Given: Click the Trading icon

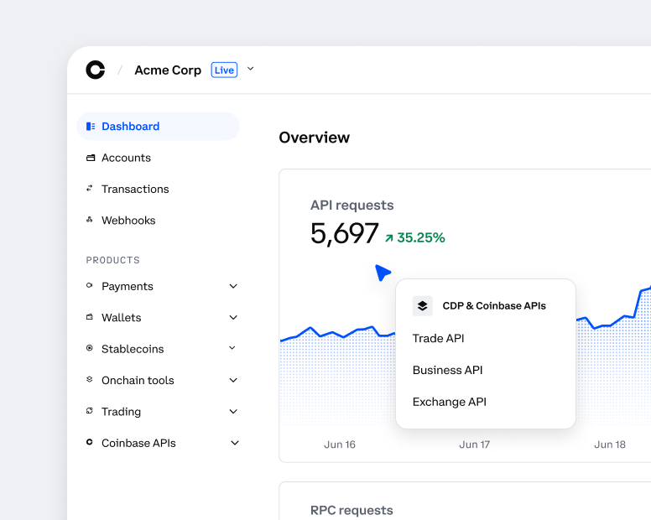Looking at the screenshot, I should pyautogui.click(x=89, y=411).
